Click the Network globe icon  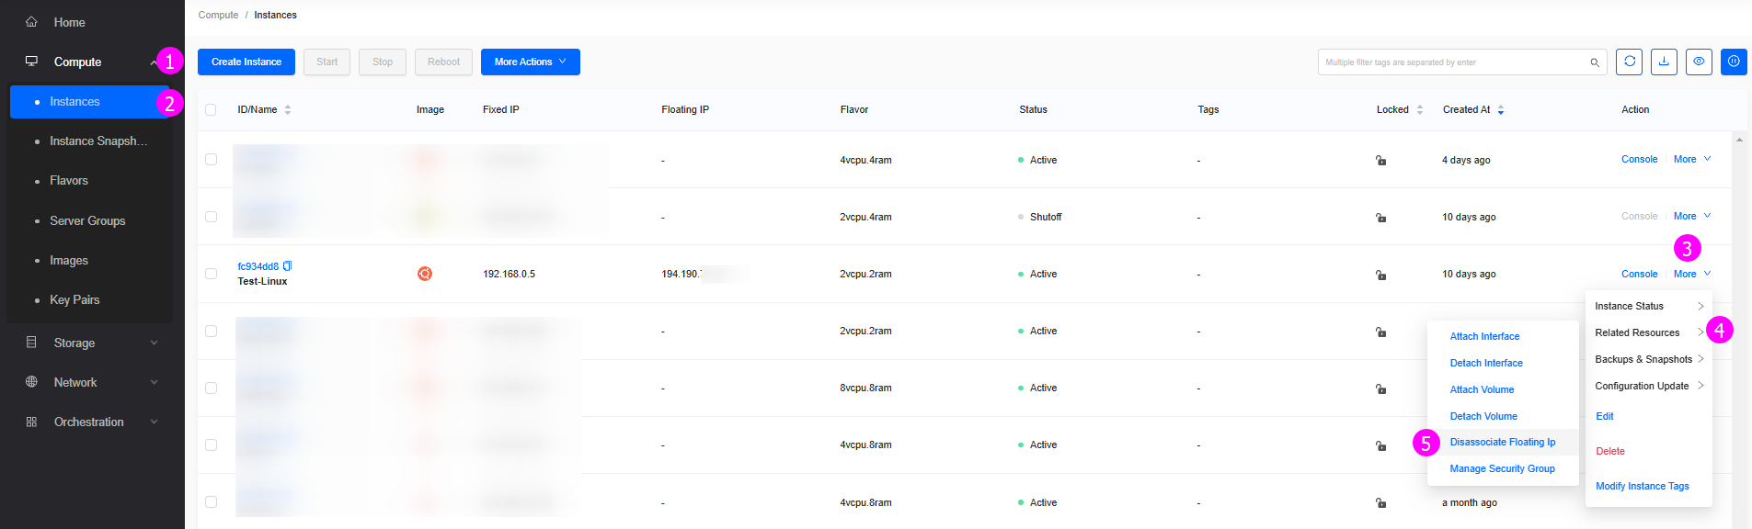tap(31, 382)
